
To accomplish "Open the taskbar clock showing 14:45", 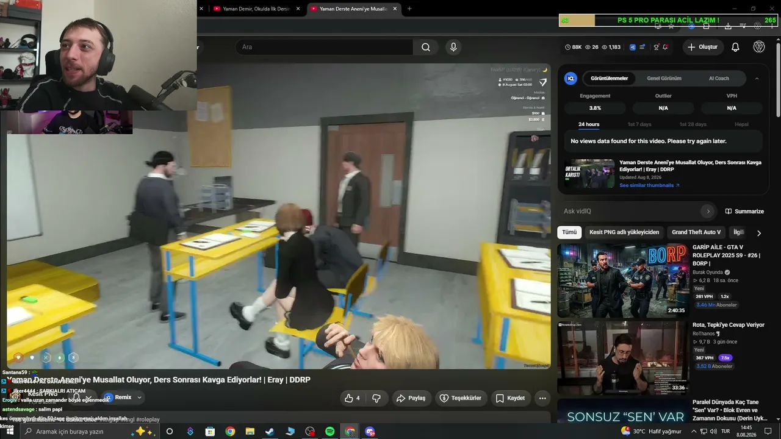I will pos(746,432).
